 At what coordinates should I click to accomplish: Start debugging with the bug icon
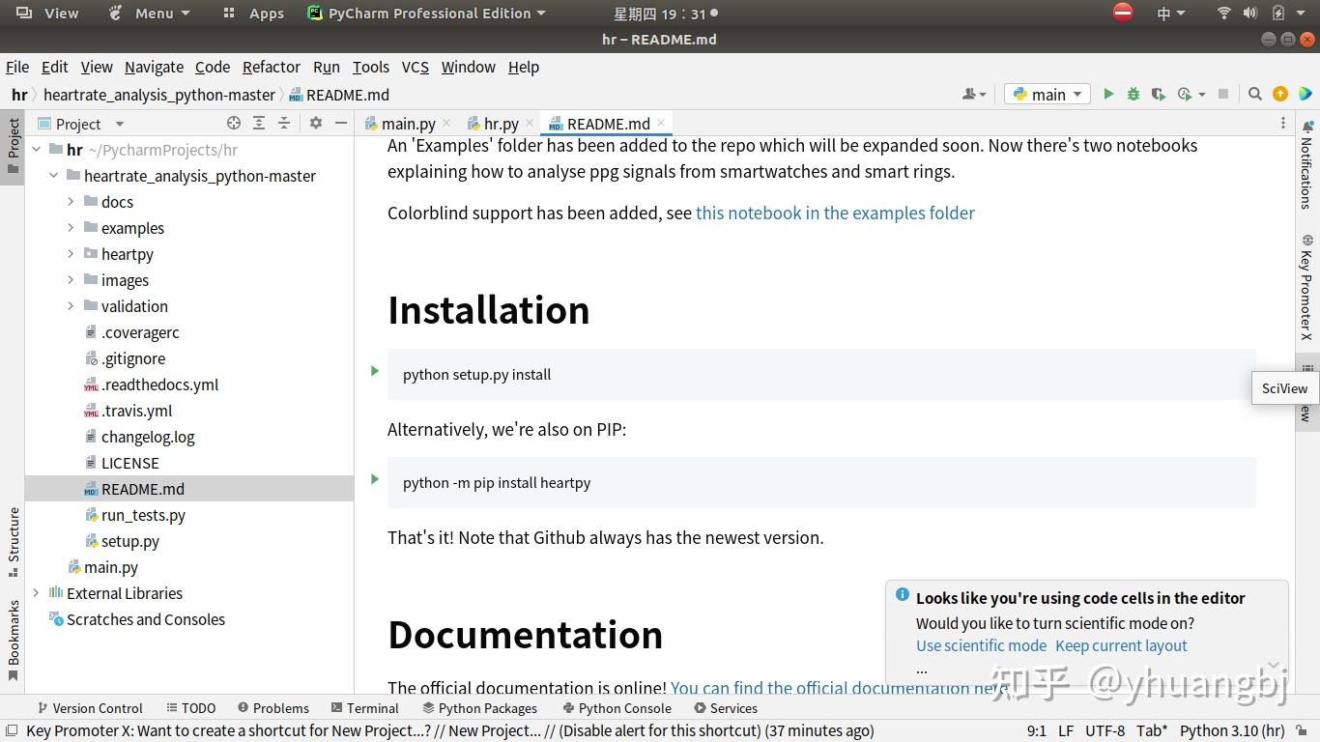click(x=1133, y=94)
